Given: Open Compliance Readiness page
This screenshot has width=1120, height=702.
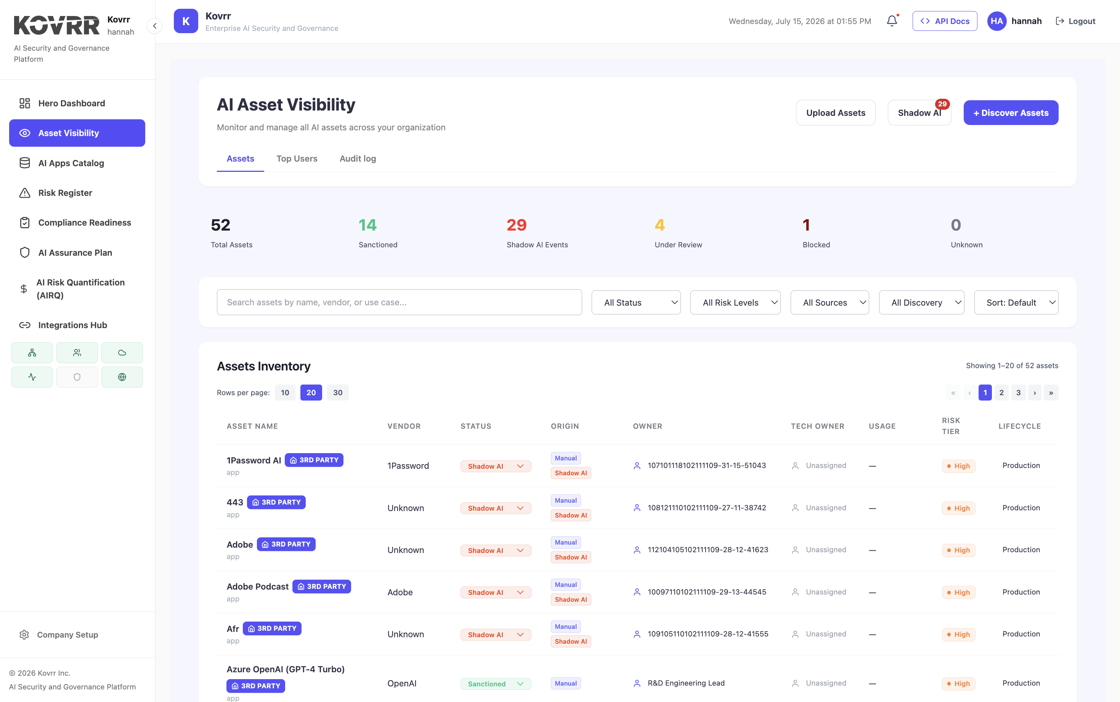Looking at the screenshot, I should pyautogui.click(x=77, y=223).
